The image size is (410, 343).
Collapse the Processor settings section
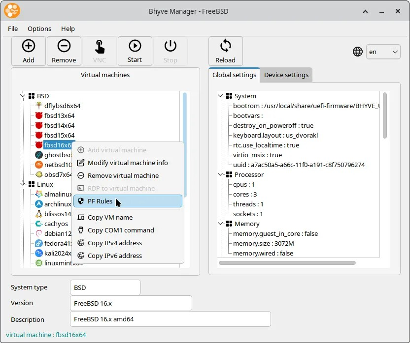click(220, 174)
